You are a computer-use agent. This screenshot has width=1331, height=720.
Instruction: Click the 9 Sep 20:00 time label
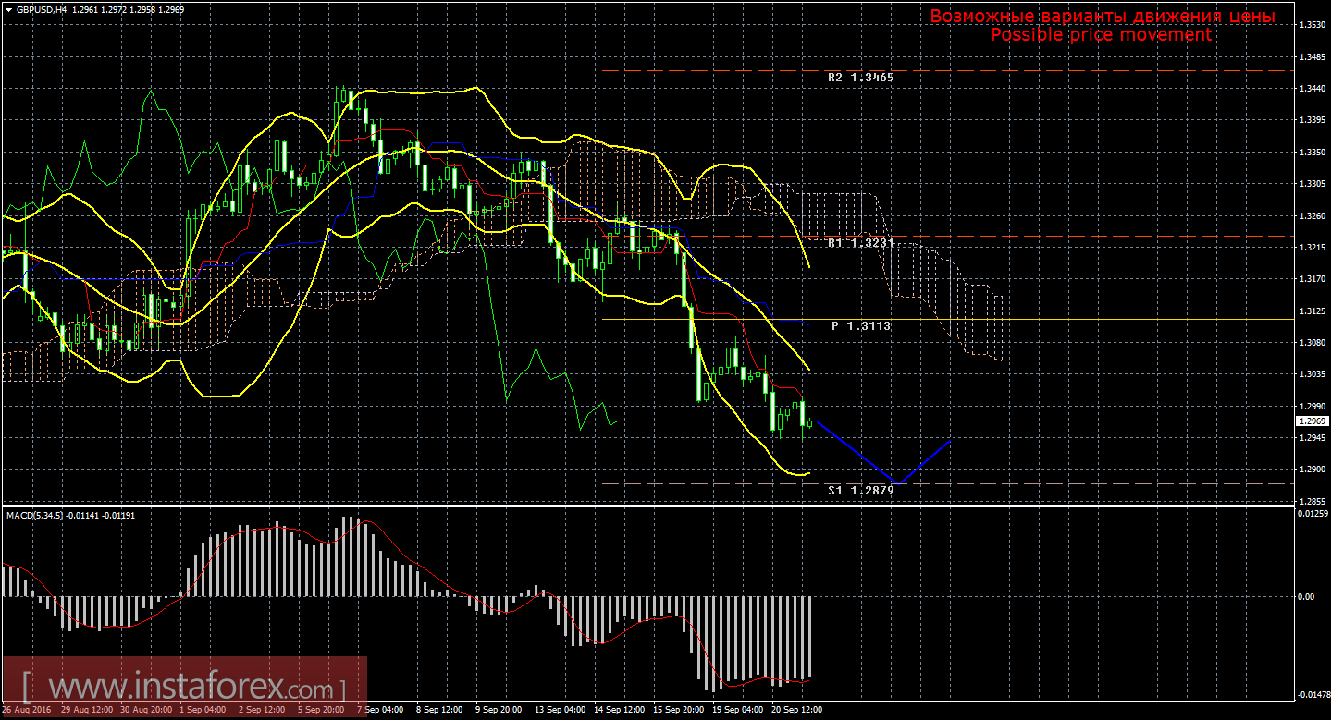coord(499,710)
